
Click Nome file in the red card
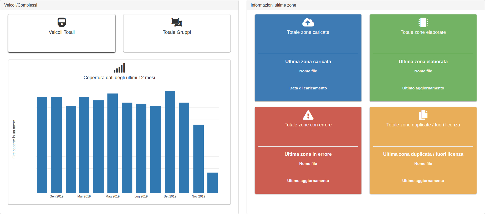coord(308,164)
